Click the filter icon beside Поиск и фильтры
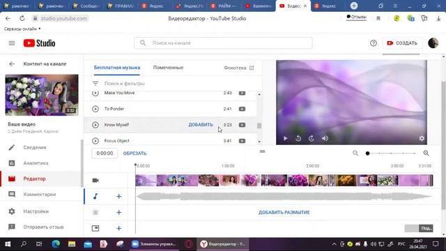The width and height of the screenshot is (446, 251). [x=95, y=84]
